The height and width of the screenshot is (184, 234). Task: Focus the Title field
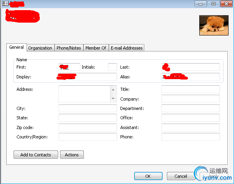191,89
